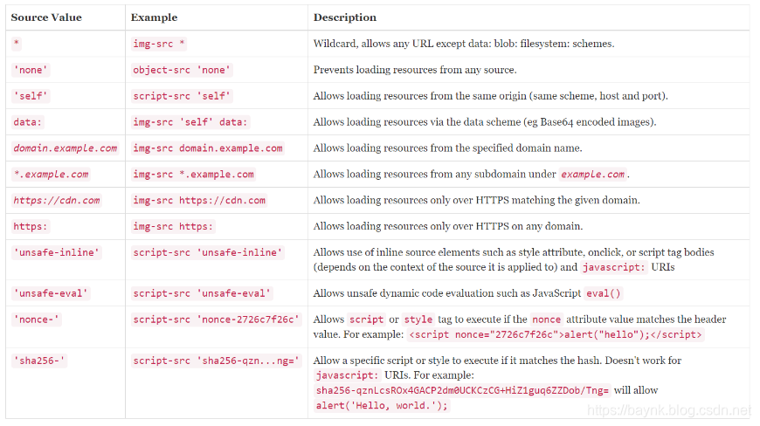Image resolution: width=760 pixels, height=426 pixels.
Task: Click the 'https://cdn.com' source value
Action: tap(57, 201)
